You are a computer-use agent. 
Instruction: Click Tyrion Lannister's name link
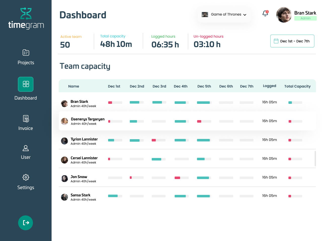pos(84,139)
